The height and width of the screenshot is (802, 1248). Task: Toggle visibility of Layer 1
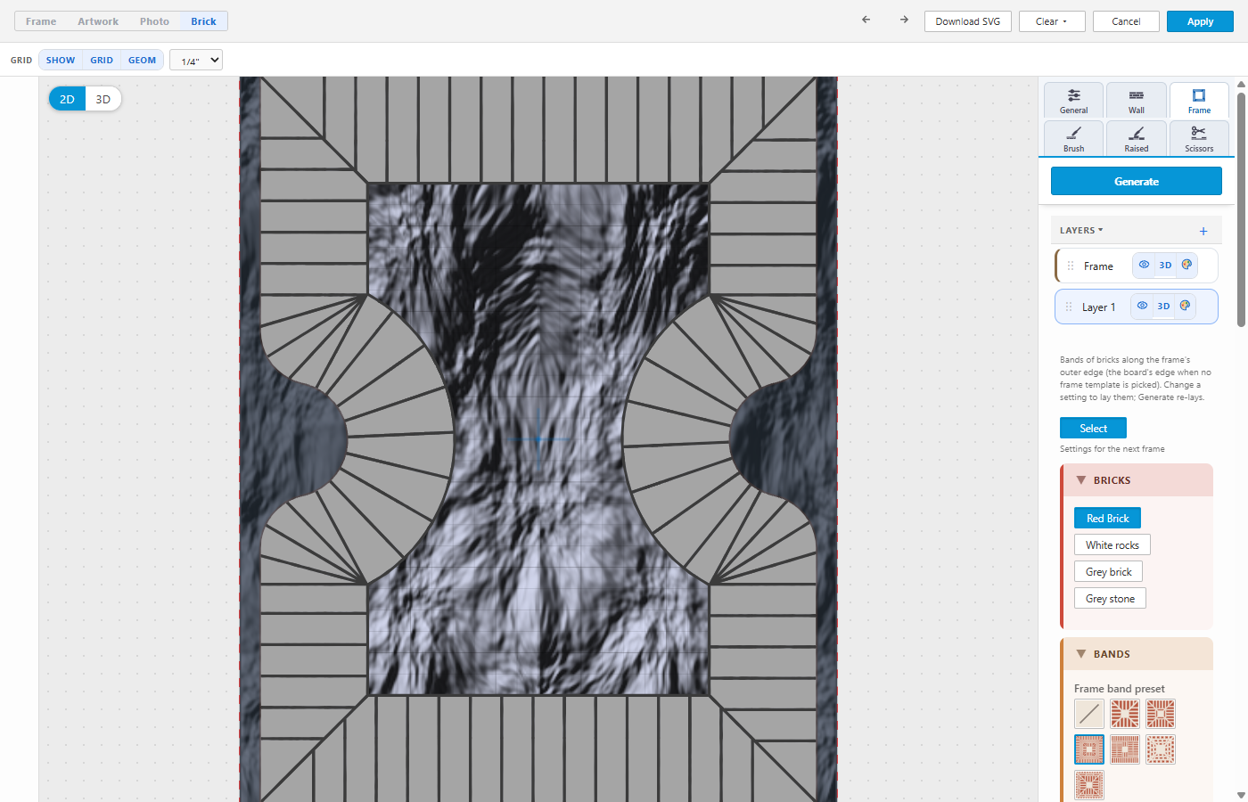pos(1142,306)
